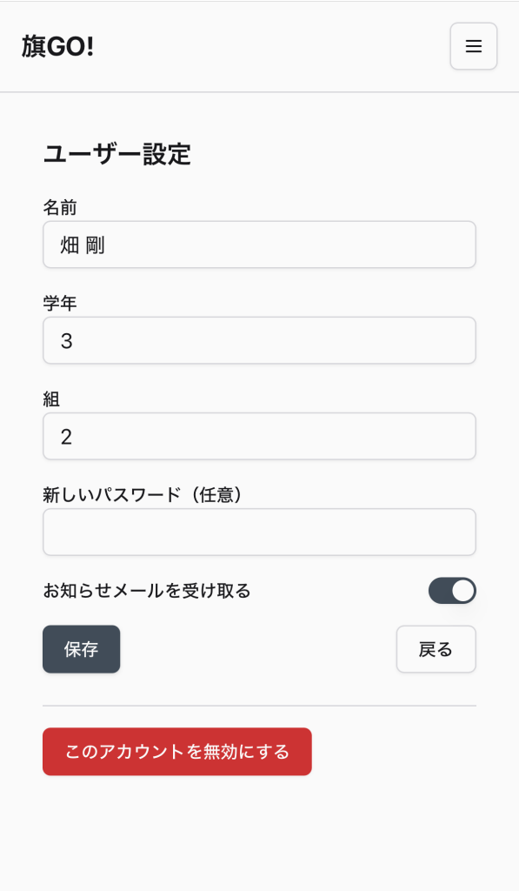Screen dimensions: 519x891
Task: Focus the 組 class input field
Action: pyautogui.click(x=259, y=436)
